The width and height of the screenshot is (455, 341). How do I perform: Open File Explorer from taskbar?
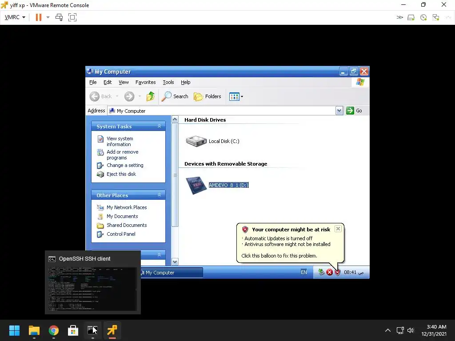[34, 330]
